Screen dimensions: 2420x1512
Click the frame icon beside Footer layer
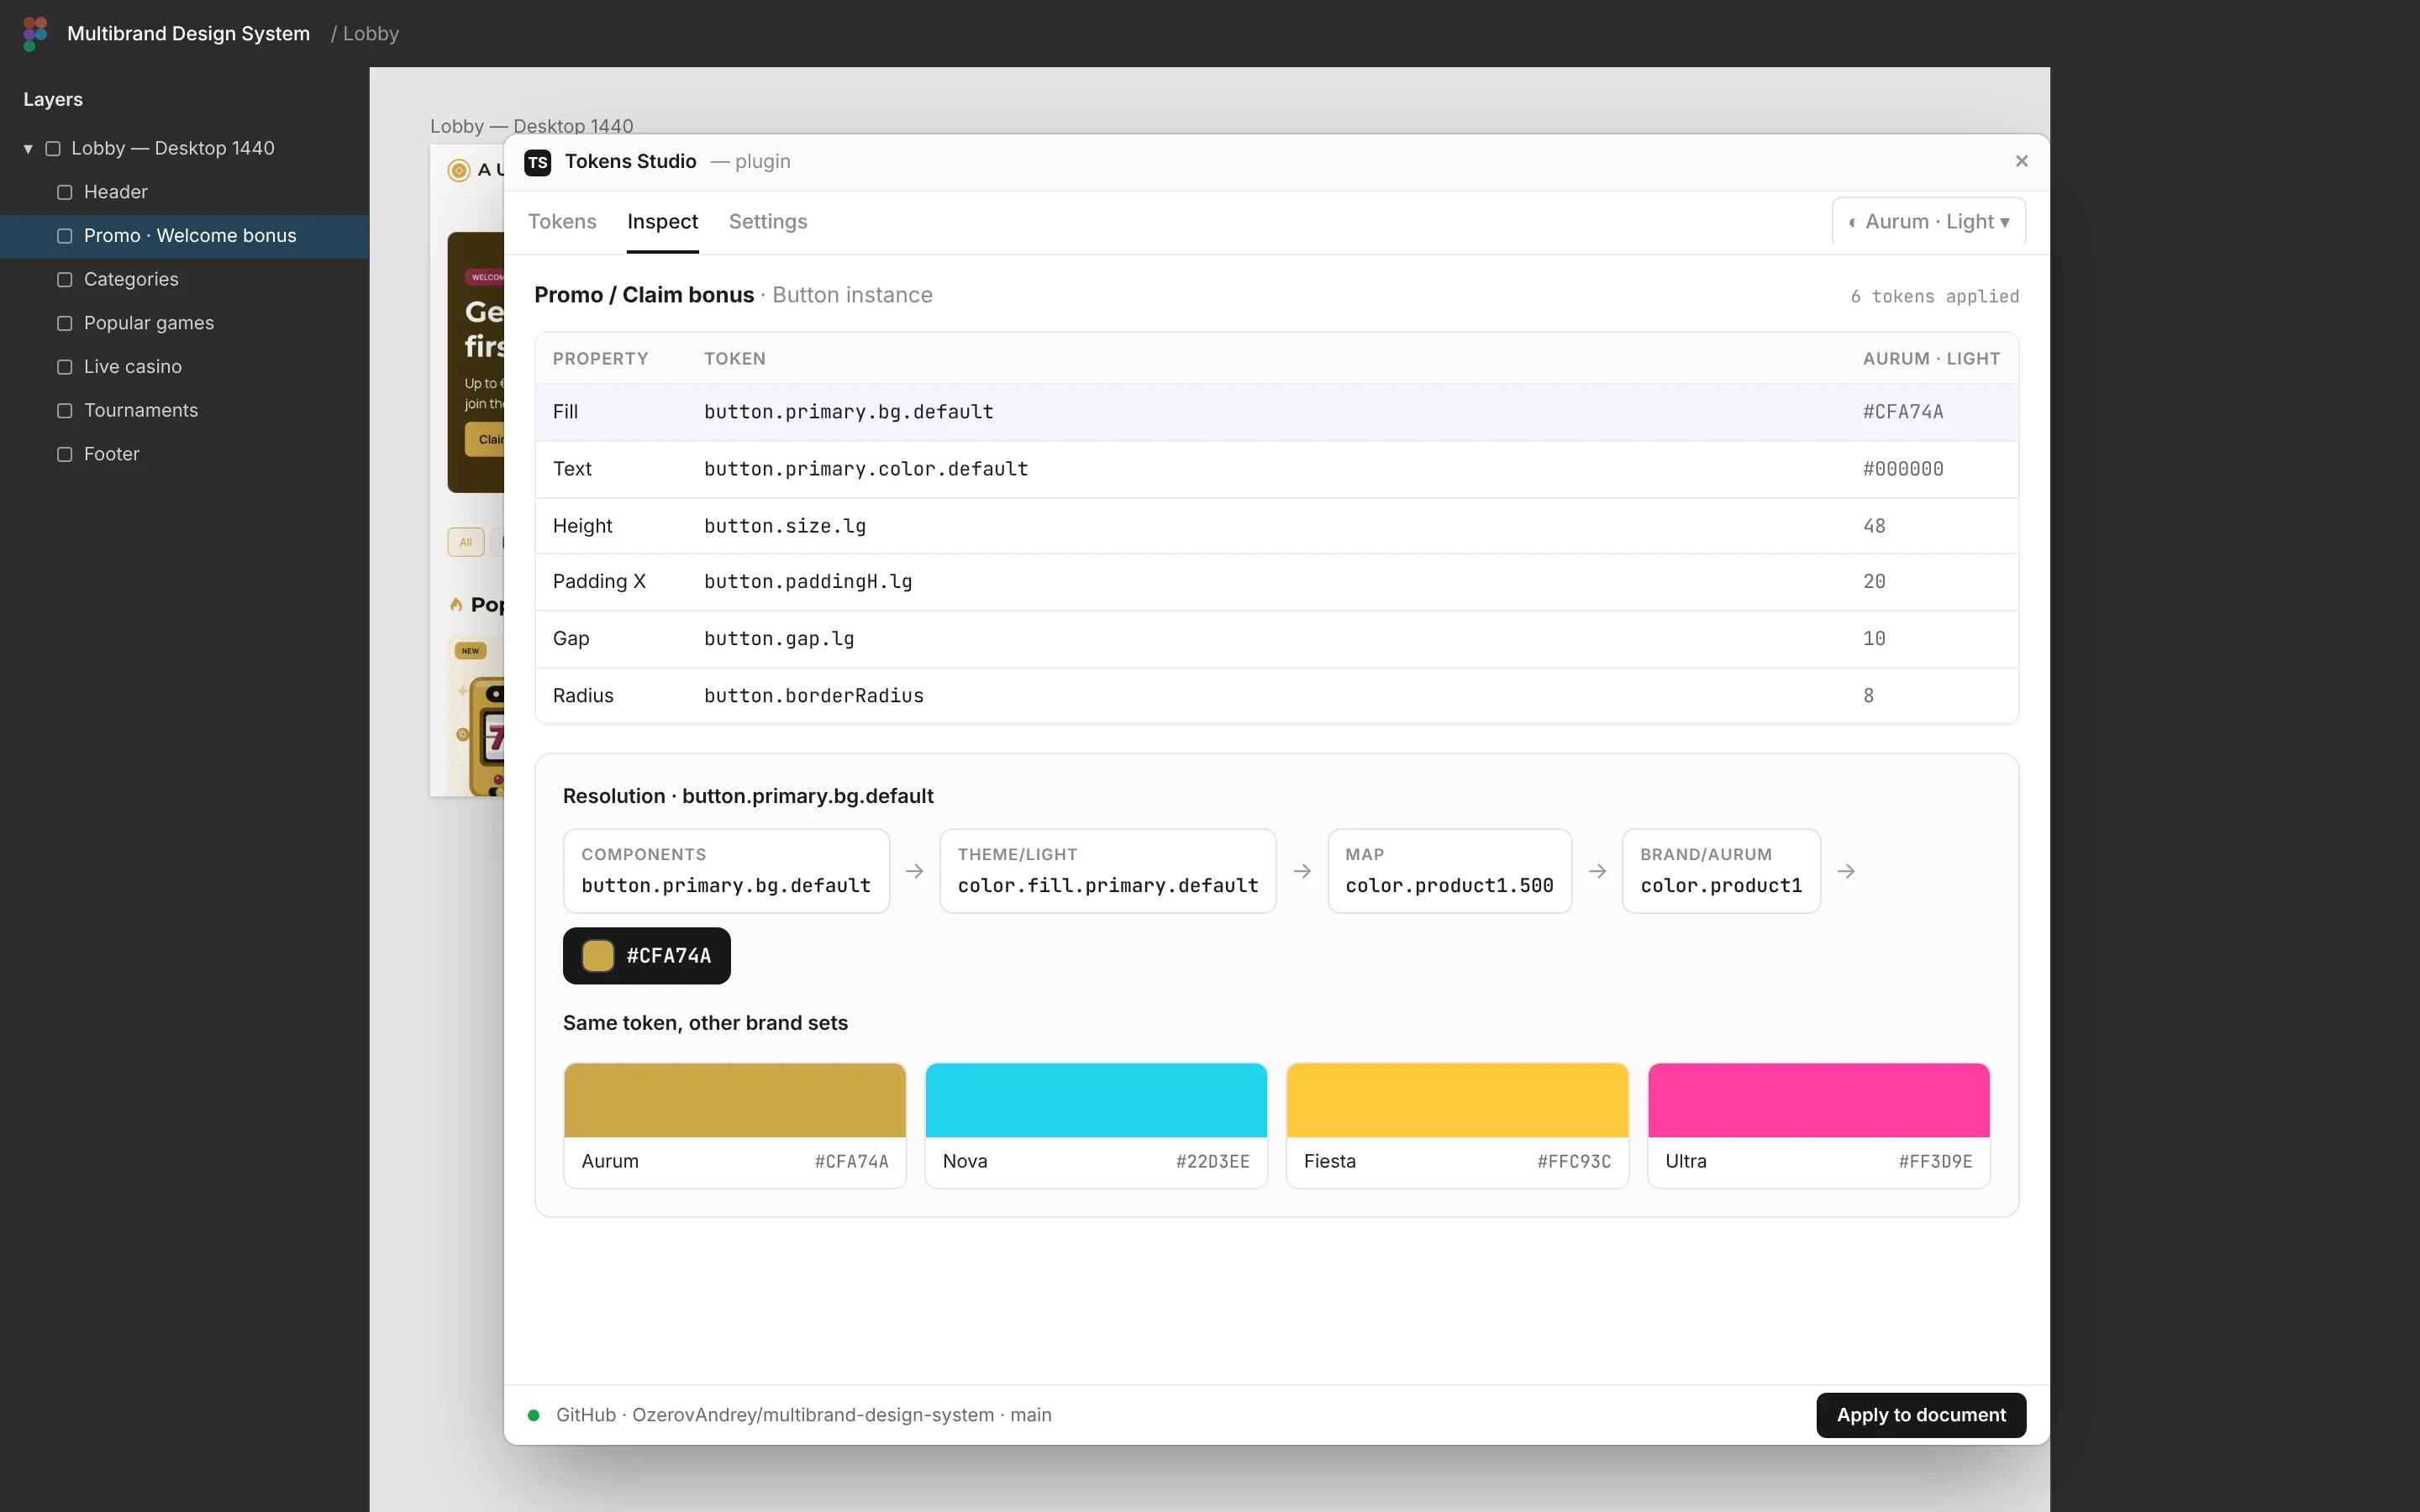point(65,455)
